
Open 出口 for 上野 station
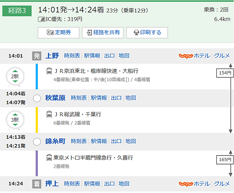pyautogui.click(x=109, y=56)
